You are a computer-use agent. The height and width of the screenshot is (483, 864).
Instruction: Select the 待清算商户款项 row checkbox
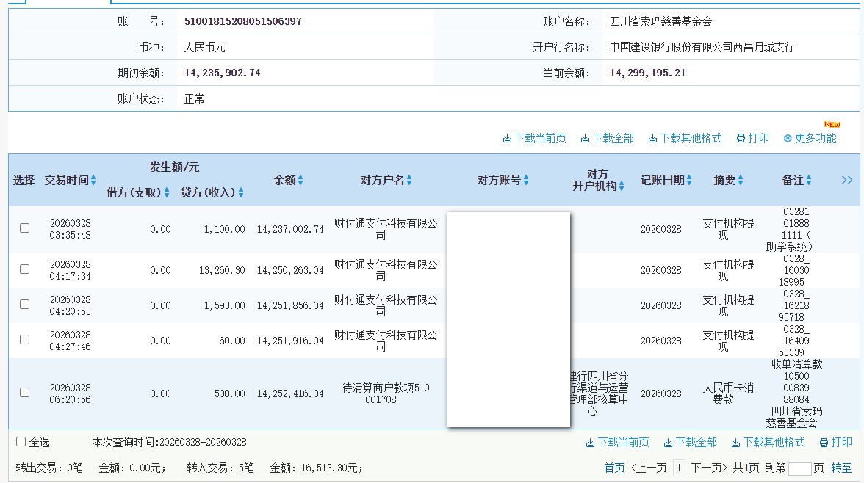[x=24, y=393]
